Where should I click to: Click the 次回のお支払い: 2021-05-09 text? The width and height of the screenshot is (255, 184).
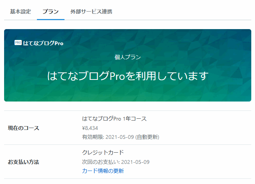tap(116, 162)
